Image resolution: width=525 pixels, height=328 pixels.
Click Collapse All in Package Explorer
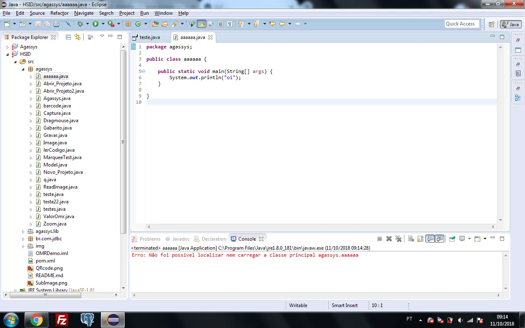tap(68, 37)
